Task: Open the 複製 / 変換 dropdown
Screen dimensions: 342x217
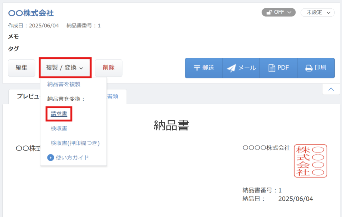Action: [x=65, y=68]
